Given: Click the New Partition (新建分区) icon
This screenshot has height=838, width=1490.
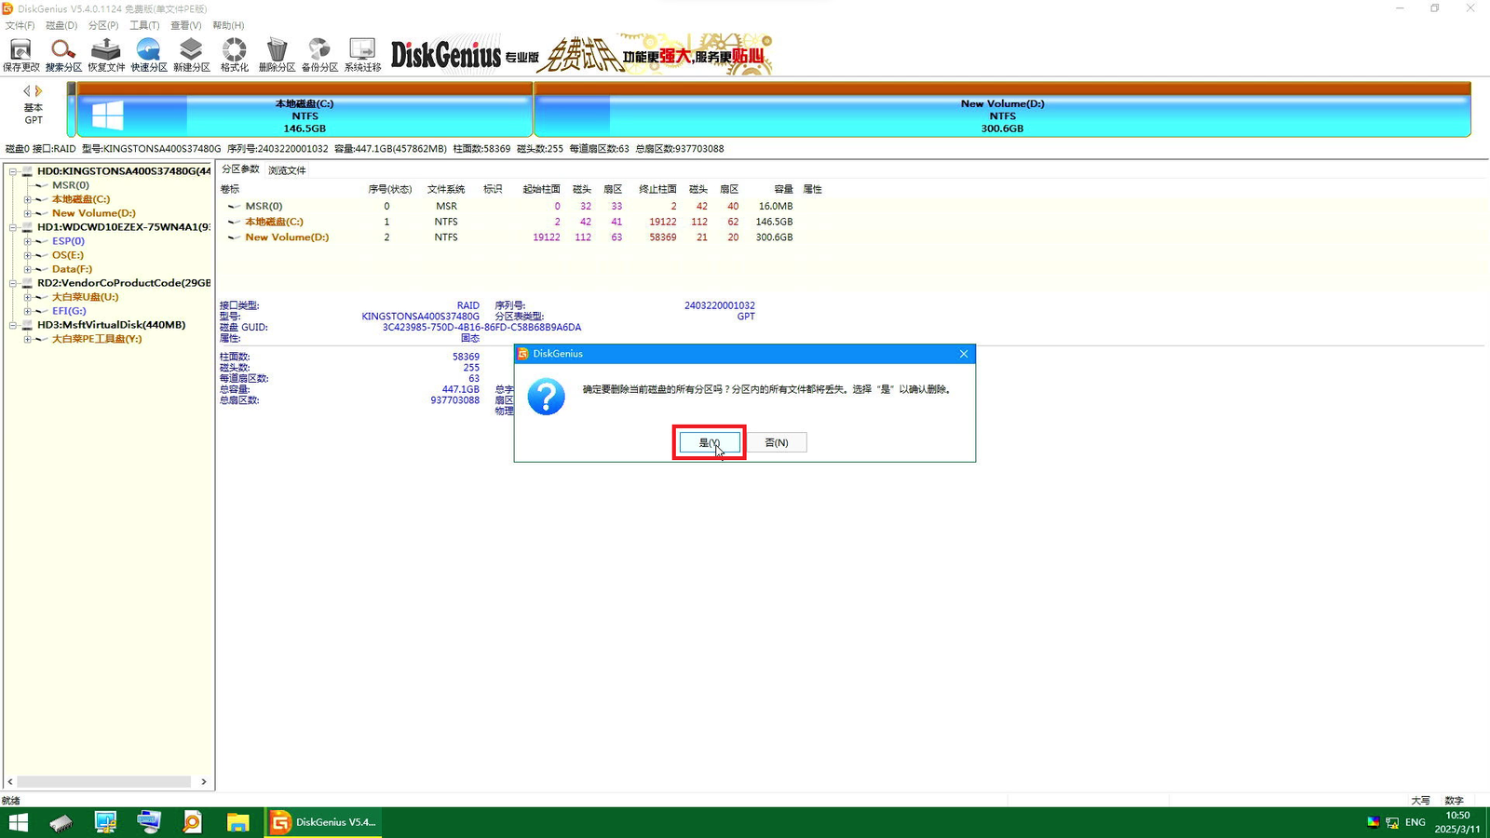Looking at the screenshot, I should coord(192,55).
